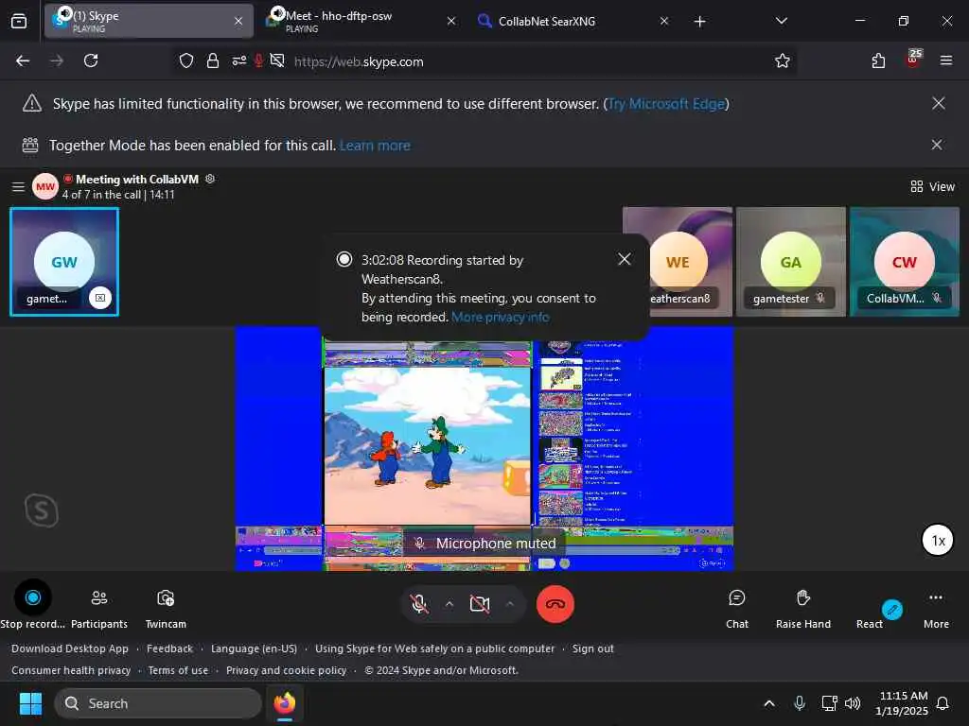Close the limited functionality browser warning
Image resolution: width=969 pixels, height=726 pixels.
pyautogui.click(x=938, y=103)
